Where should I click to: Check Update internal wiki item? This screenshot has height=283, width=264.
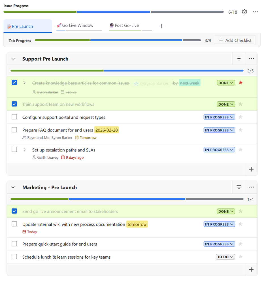coord(14,224)
